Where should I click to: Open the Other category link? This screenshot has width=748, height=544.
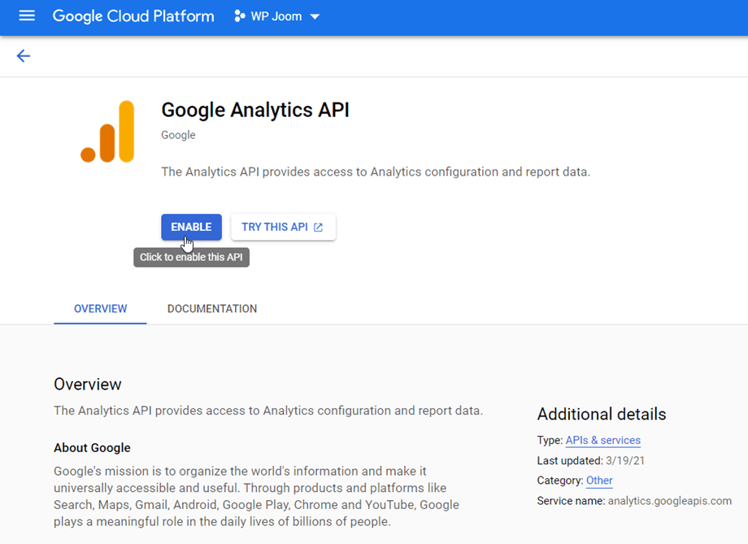tap(599, 481)
